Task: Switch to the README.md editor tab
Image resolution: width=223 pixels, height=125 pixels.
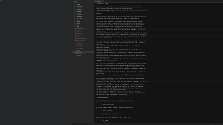Action: click(x=99, y=1)
